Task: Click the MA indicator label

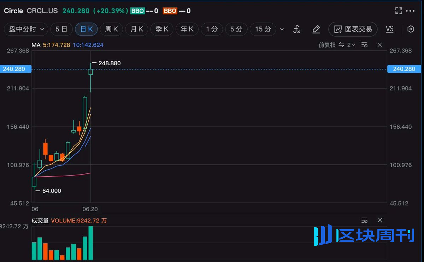Action: [36, 45]
